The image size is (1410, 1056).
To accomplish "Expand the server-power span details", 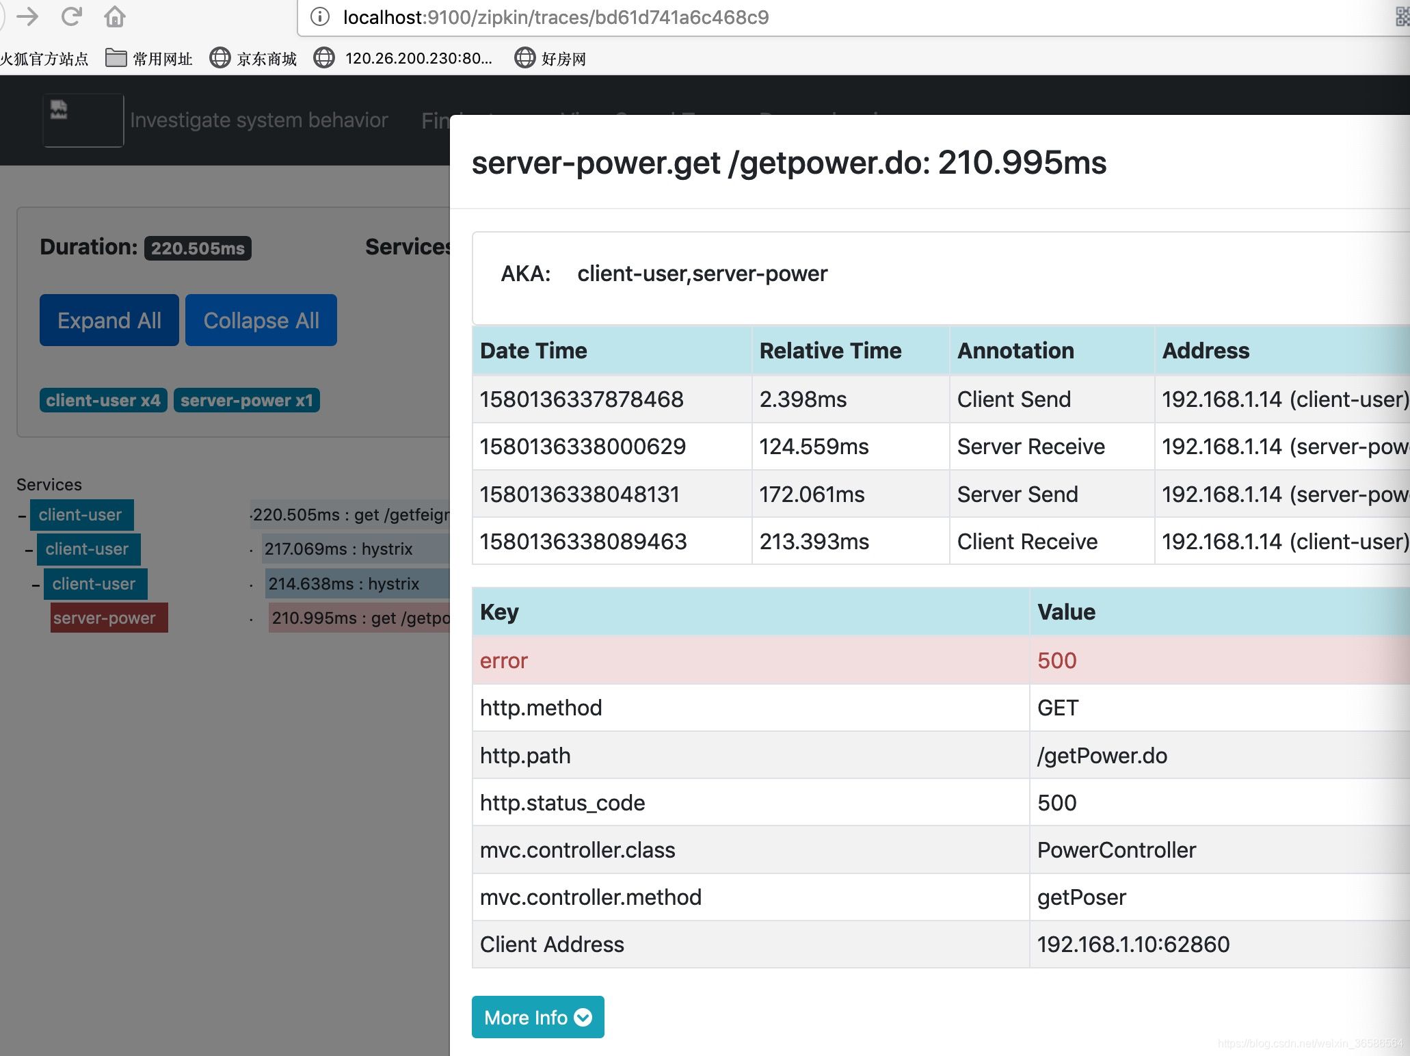I will [107, 619].
